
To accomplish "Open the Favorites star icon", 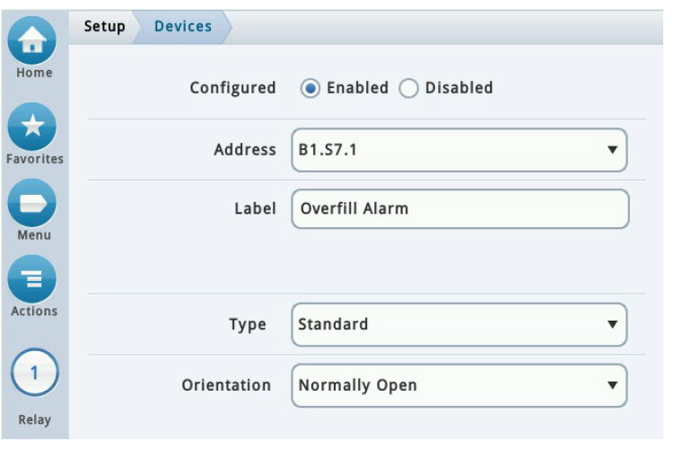I will click(x=32, y=127).
